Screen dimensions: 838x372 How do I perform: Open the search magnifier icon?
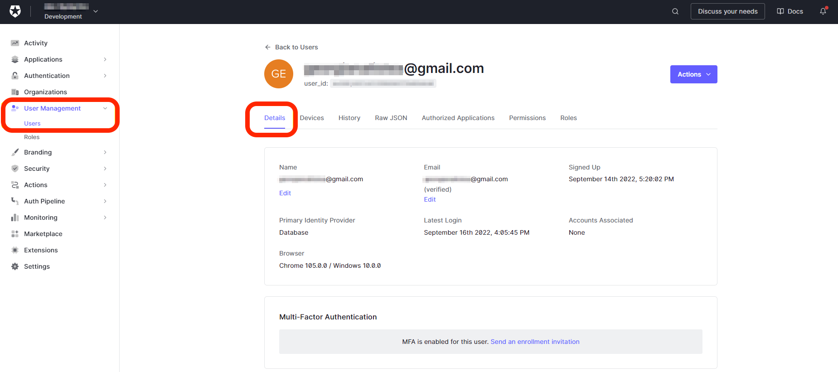pos(675,11)
